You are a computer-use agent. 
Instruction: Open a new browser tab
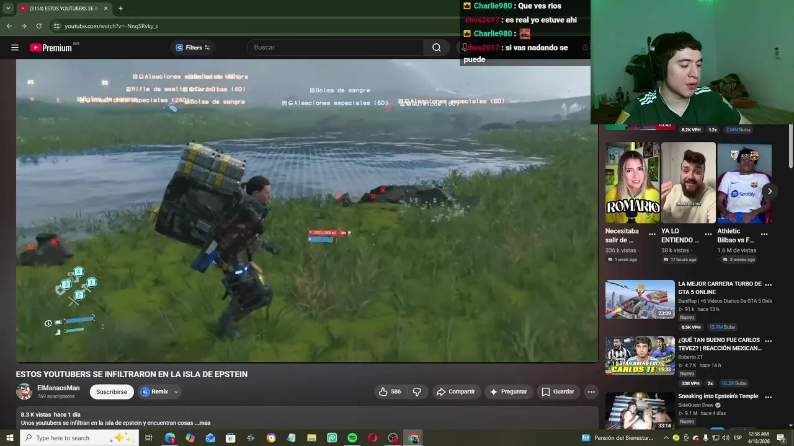pos(120,8)
